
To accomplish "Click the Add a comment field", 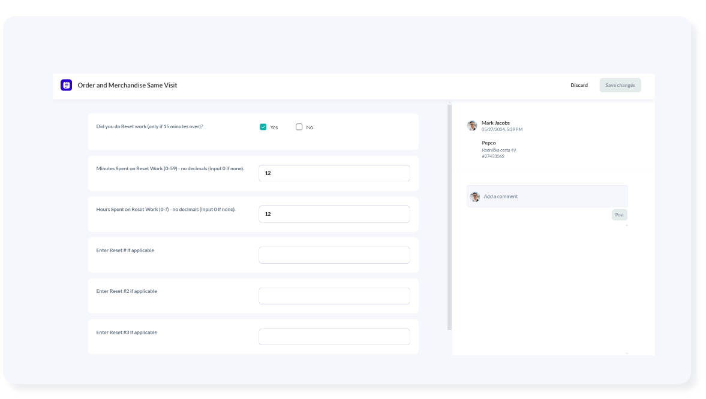I will click(x=547, y=197).
